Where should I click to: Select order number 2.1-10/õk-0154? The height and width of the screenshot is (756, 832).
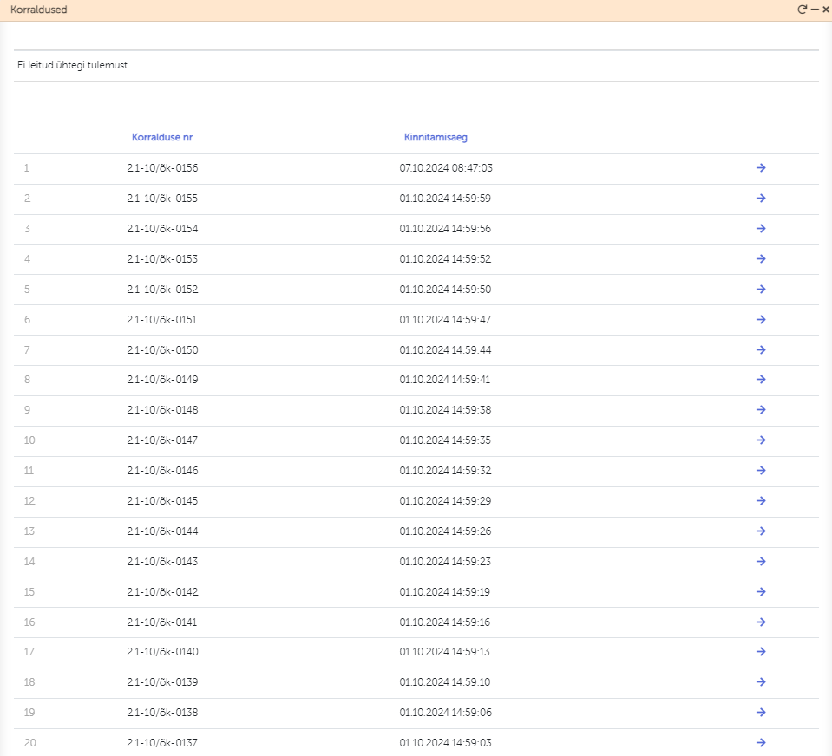pos(162,229)
